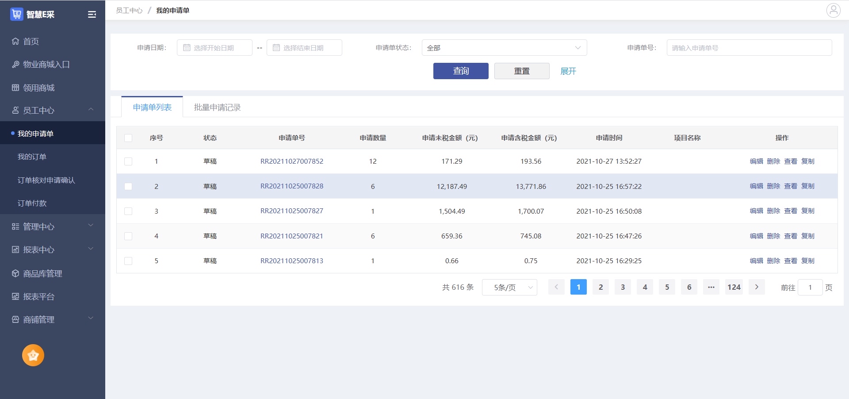Viewport: 849px width, 399px height.
Task: Click 编辑 for row RR20211025007827
Action: [757, 211]
